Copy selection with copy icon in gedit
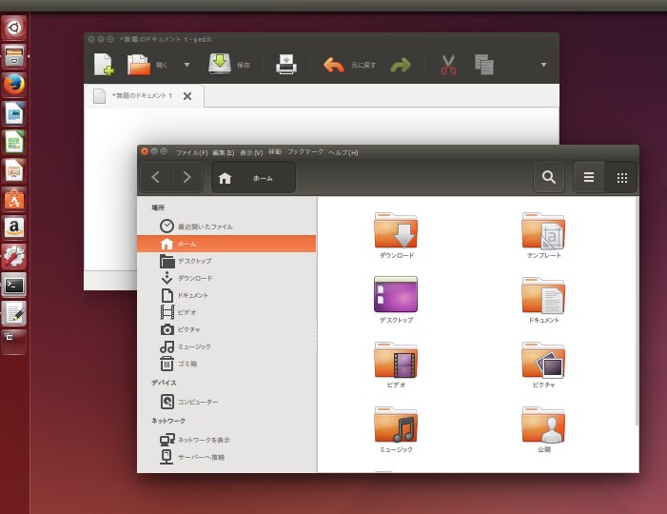Screen dimensions: 667x514 pos(484,65)
